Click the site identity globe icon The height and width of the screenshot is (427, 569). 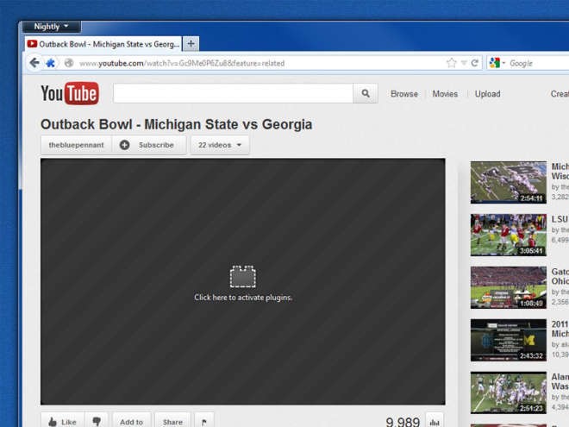click(69, 63)
